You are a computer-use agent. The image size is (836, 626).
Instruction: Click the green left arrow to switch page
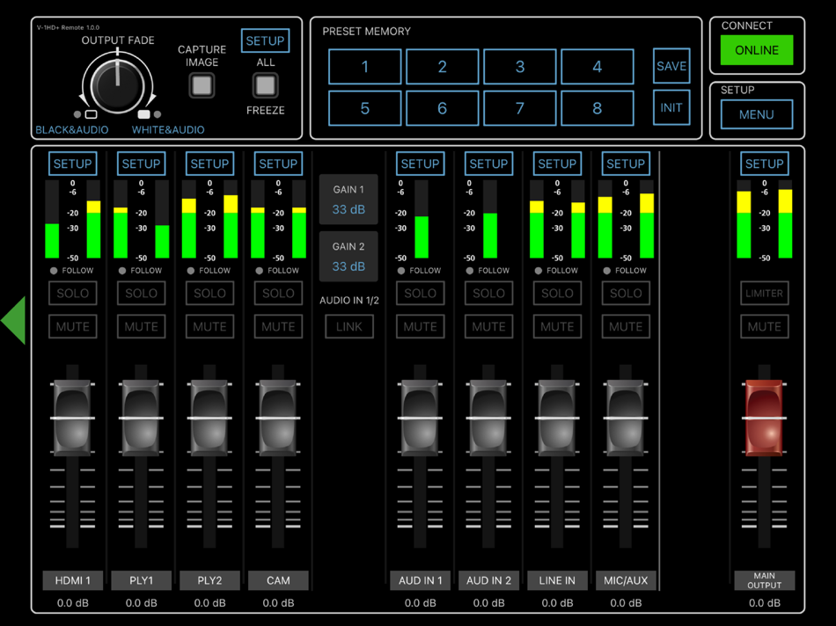[13, 320]
